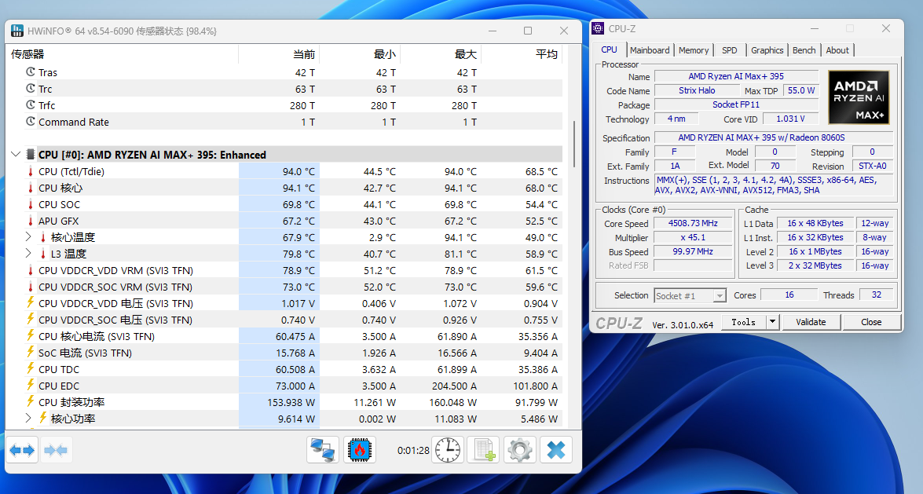
Task: Click the HWiNFO app icon in title bar
Action: point(17,31)
